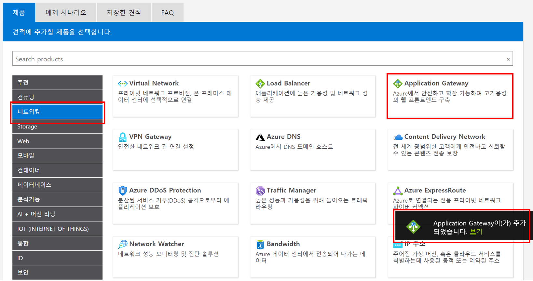Add VPN Gateway to the estimate

point(175,150)
